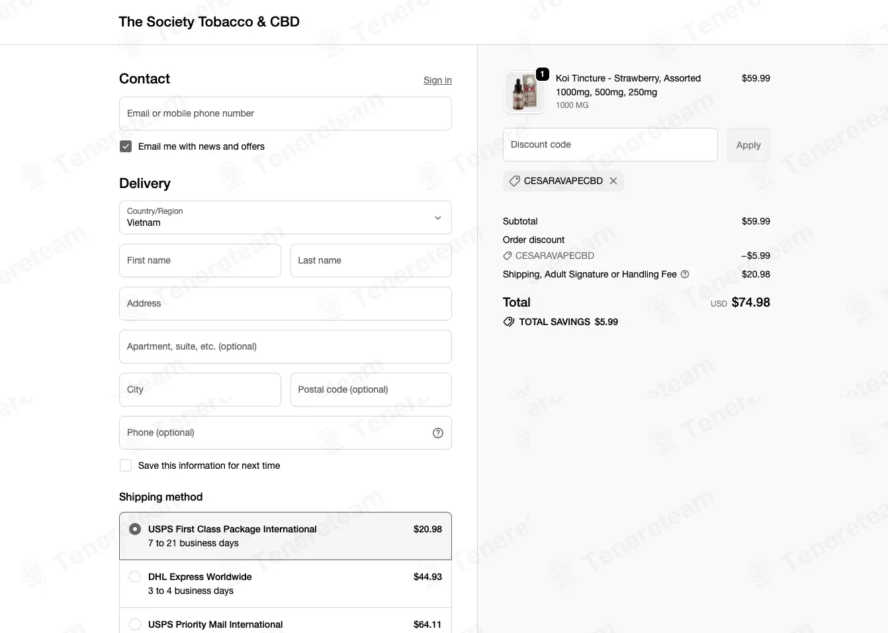Click the Sign in link
The width and height of the screenshot is (888, 633).
[437, 80]
